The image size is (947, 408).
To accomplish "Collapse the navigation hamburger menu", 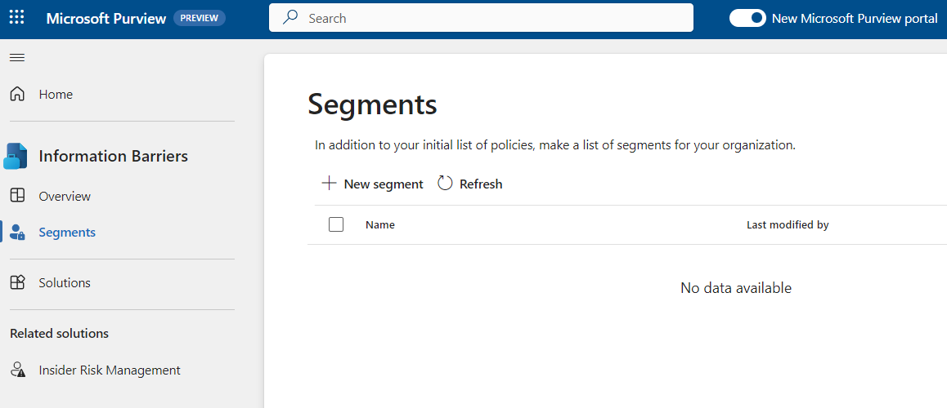I will pos(17,57).
